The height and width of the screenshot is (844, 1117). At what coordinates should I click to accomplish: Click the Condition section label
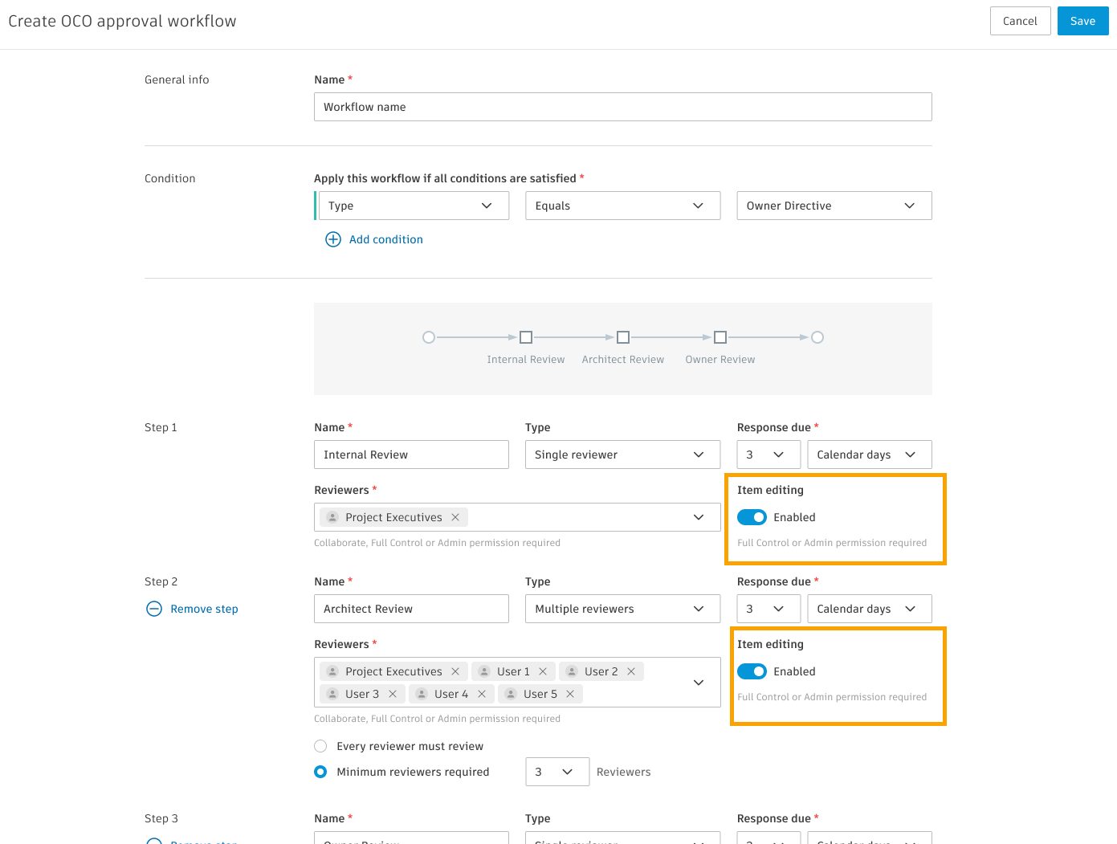click(170, 178)
